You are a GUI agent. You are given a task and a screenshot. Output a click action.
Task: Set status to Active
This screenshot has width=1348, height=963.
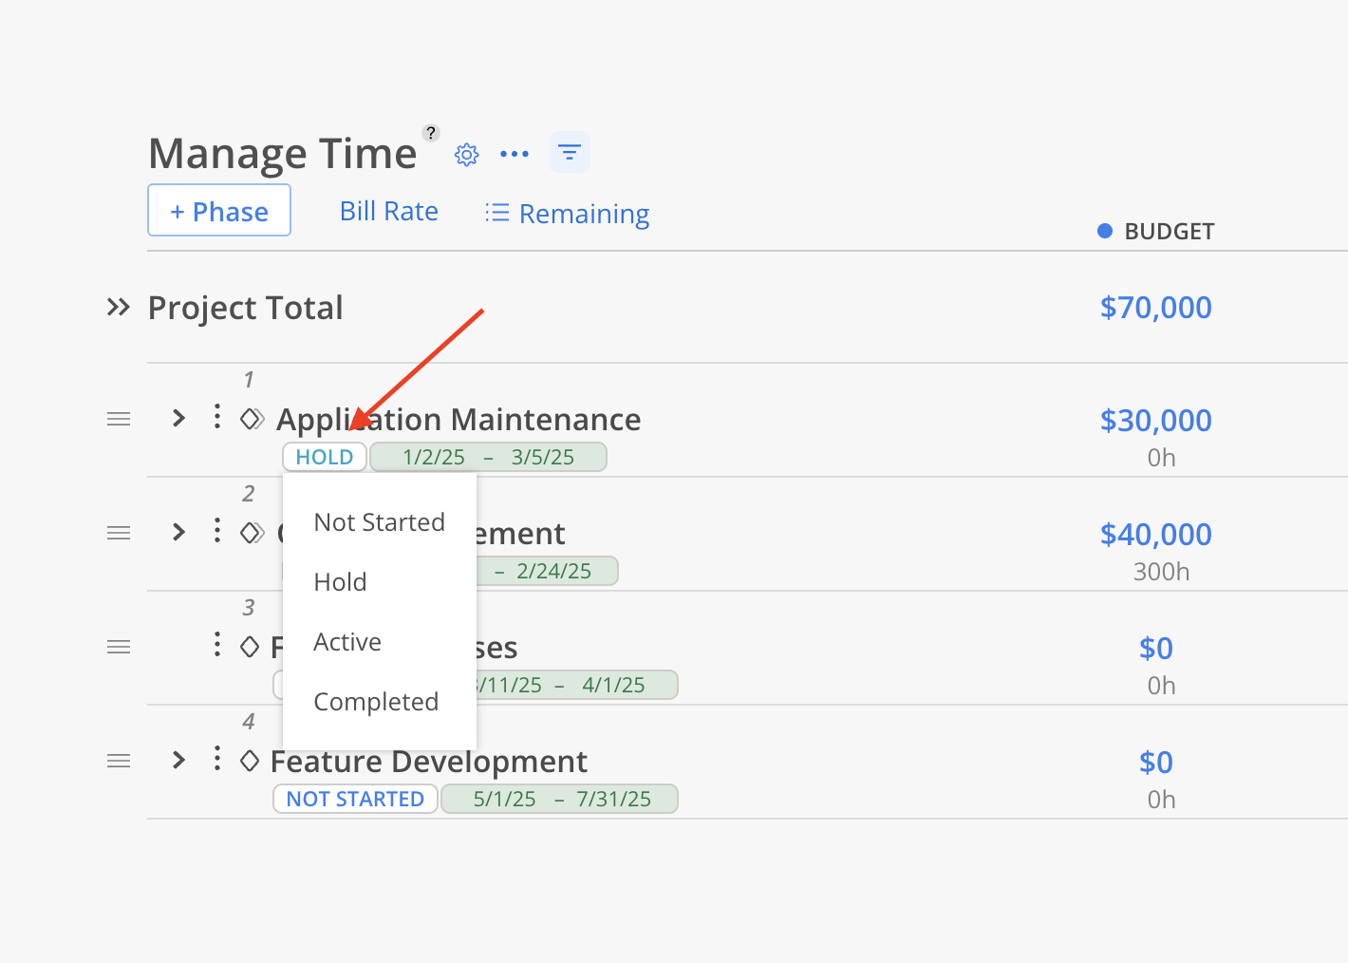347,642
